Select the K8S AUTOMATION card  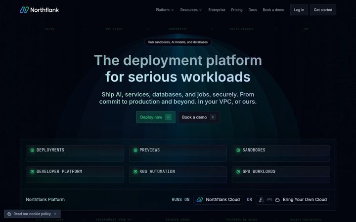point(178,175)
